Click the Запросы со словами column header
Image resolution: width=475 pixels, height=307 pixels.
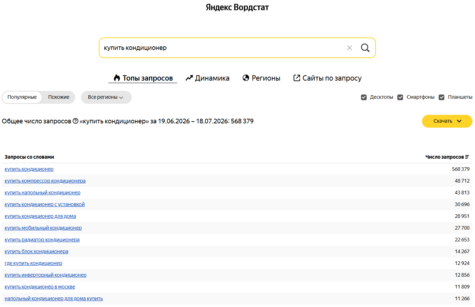point(30,157)
